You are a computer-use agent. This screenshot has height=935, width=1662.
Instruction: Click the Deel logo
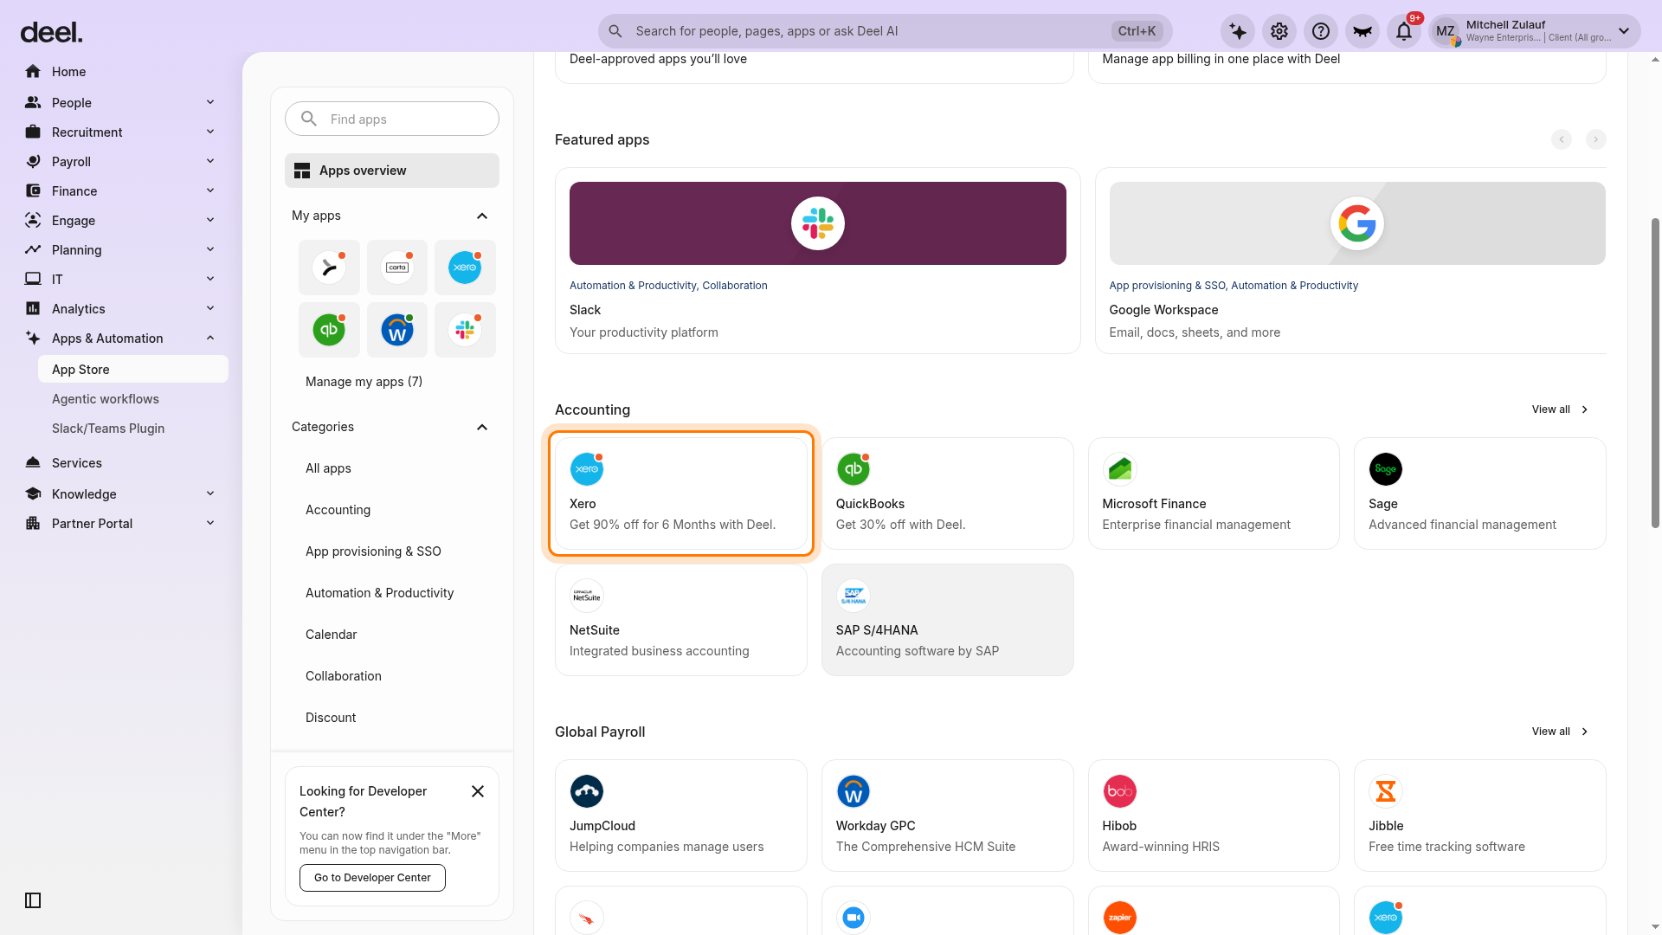coord(51,33)
